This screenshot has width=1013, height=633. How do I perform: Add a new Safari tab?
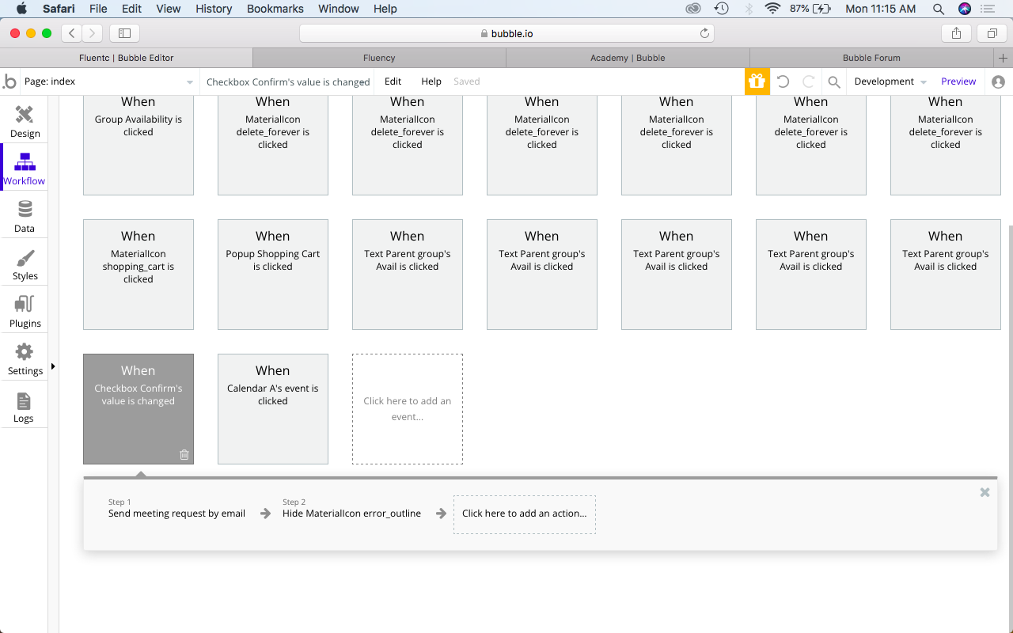tap(1004, 58)
